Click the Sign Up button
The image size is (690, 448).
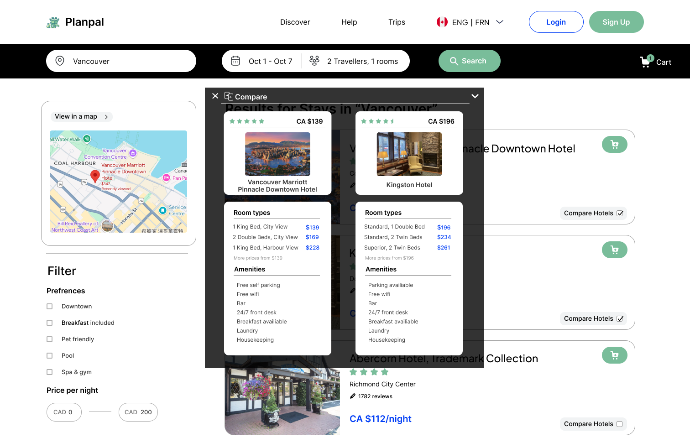coord(616,21)
